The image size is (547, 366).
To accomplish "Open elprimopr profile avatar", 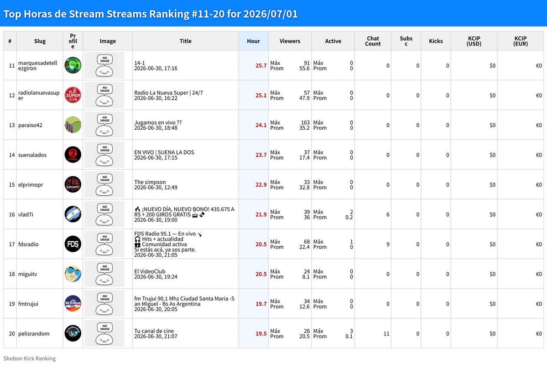I will [73, 184].
